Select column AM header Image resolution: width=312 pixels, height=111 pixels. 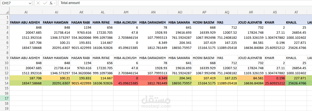(x=126, y=12)
